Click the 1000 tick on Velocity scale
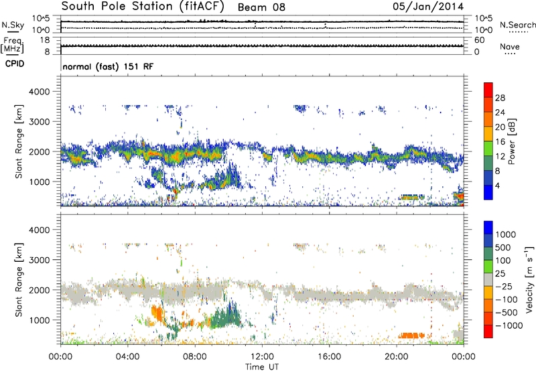The width and height of the screenshot is (536, 371). pos(506,234)
